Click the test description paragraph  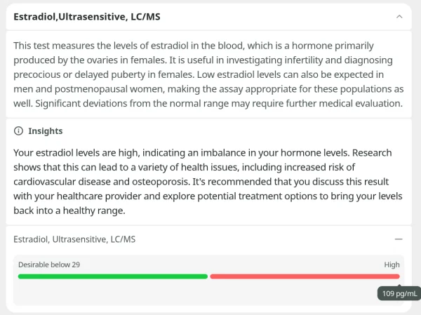(x=209, y=75)
